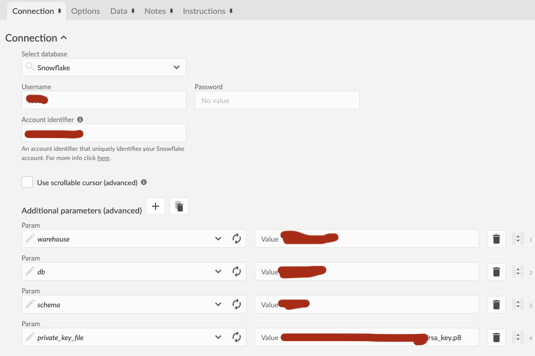The image size is (535, 356).
Task: Add a new additional parameter with plus
Action: (x=156, y=206)
